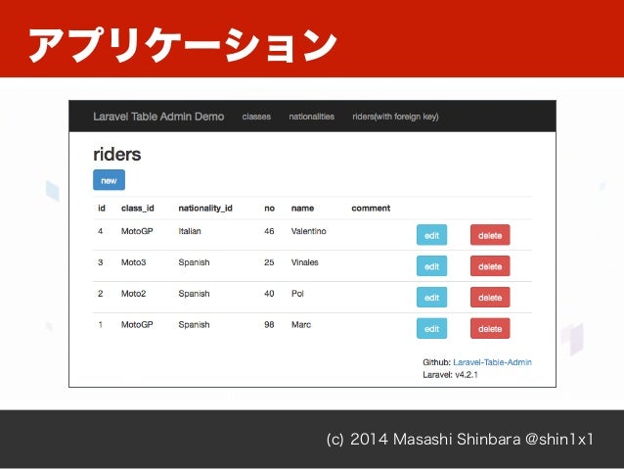Edit the Marc rider row

pos(431,329)
